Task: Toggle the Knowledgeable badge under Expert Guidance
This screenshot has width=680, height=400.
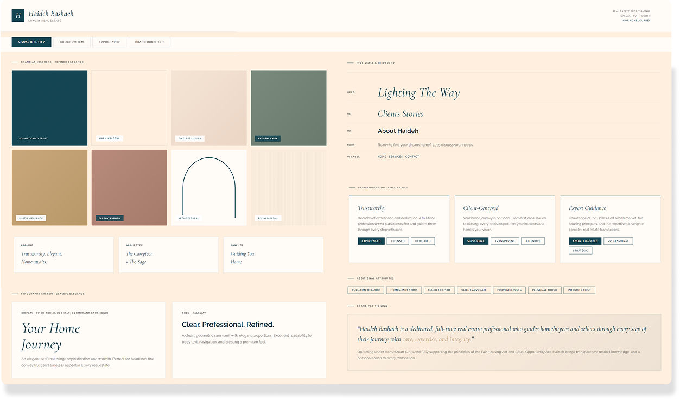Action: (586, 240)
